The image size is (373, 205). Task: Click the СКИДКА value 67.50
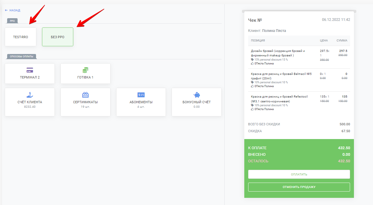(346, 131)
